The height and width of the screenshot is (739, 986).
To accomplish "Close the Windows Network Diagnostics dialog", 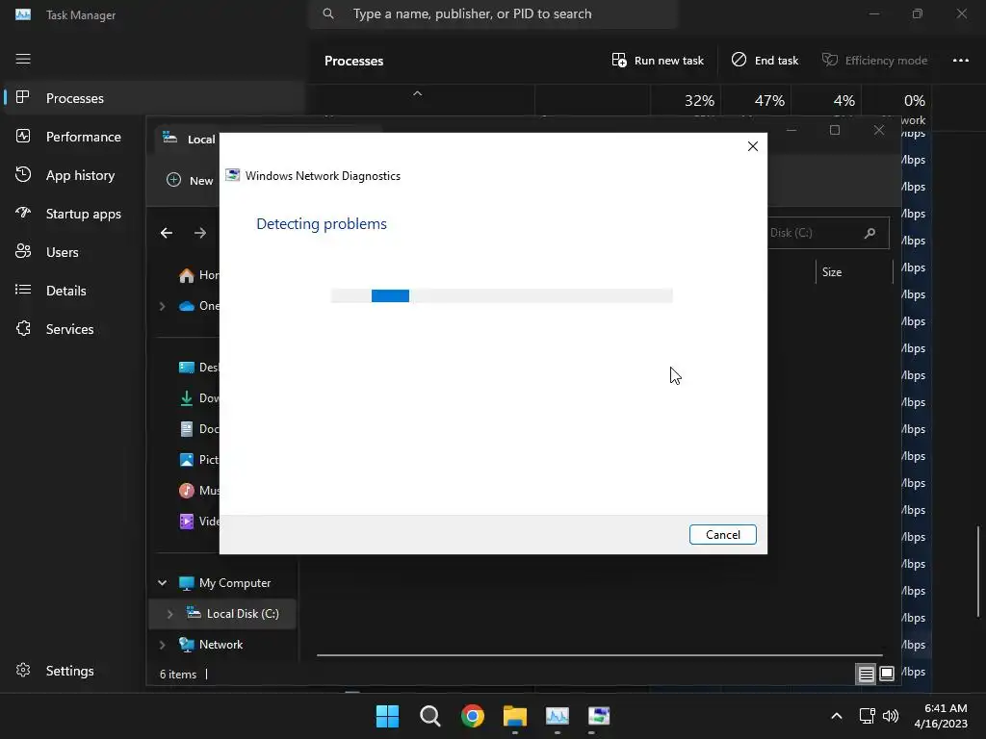I will pos(753,146).
